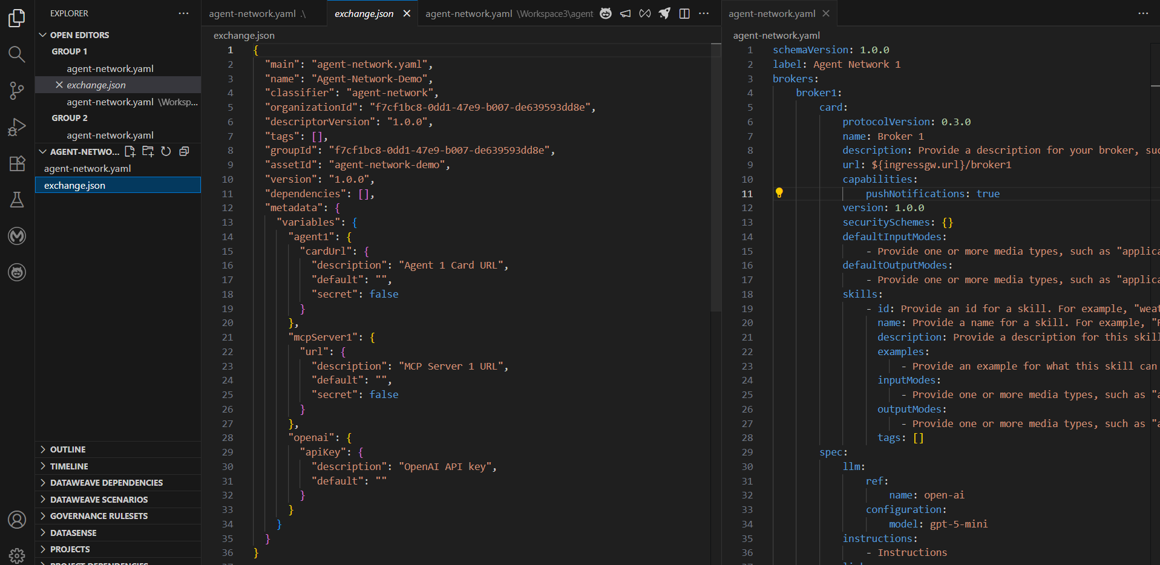
Task: Click the New File icon in explorer
Action: click(130, 151)
